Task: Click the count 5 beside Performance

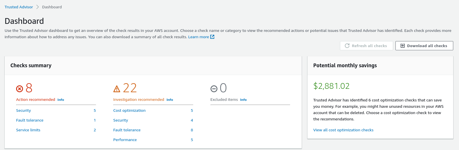Action: click(x=192, y=140)
